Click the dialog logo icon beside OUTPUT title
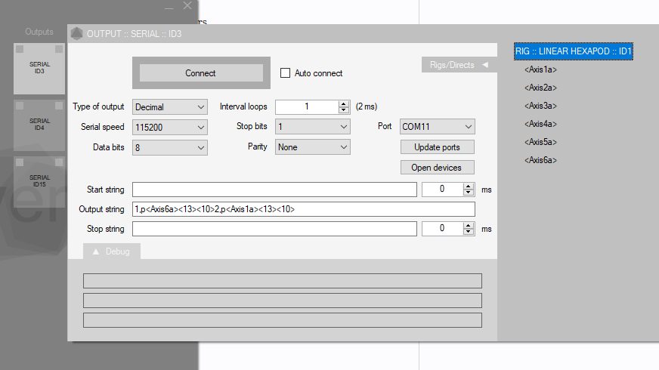Viewport: 659px width, 370px height. (x=77, y=33)
